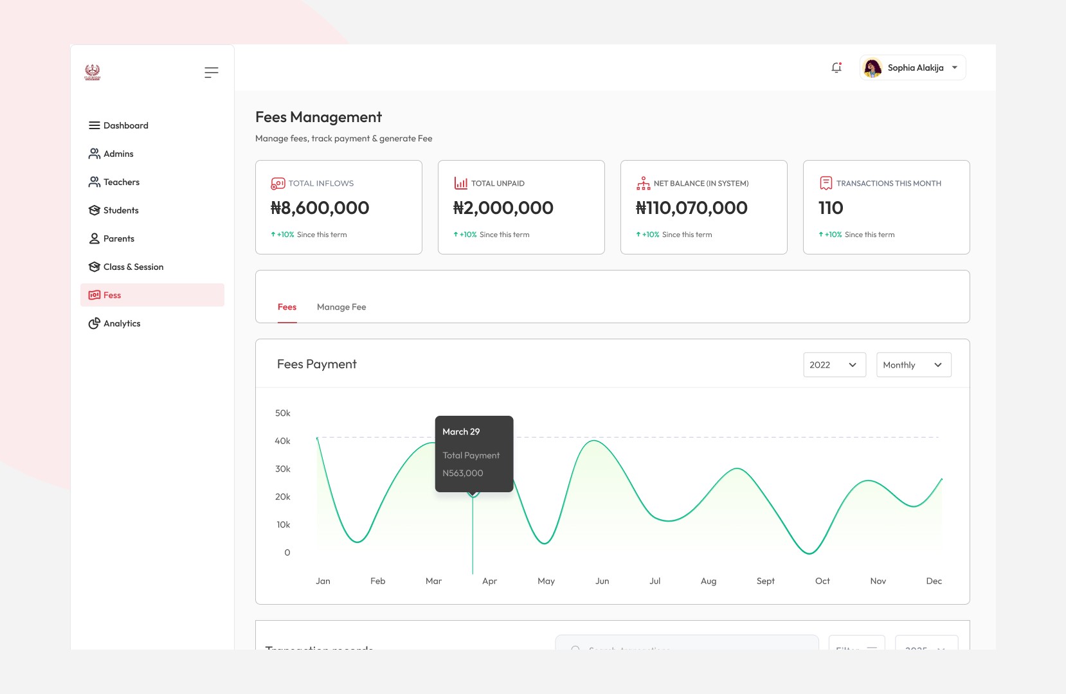Switch to the Manage Fee tab
Image resolution: width=1066 pixels, height=694 pixels.
tap(341, 307)
